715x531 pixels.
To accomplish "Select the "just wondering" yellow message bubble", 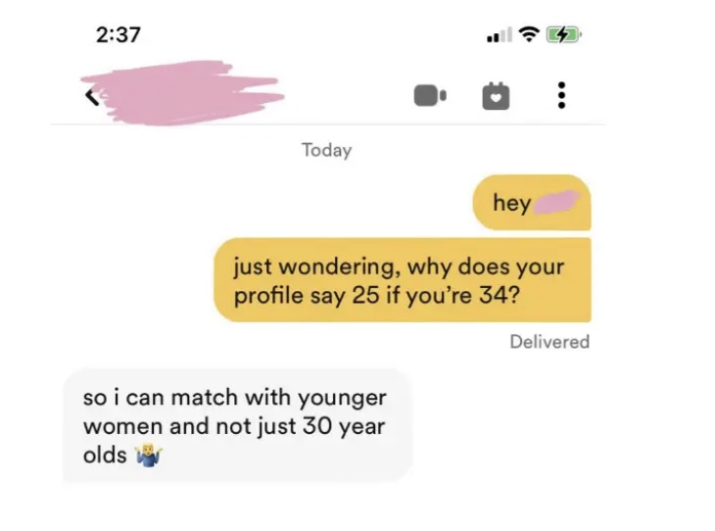I will click(403, 279).
